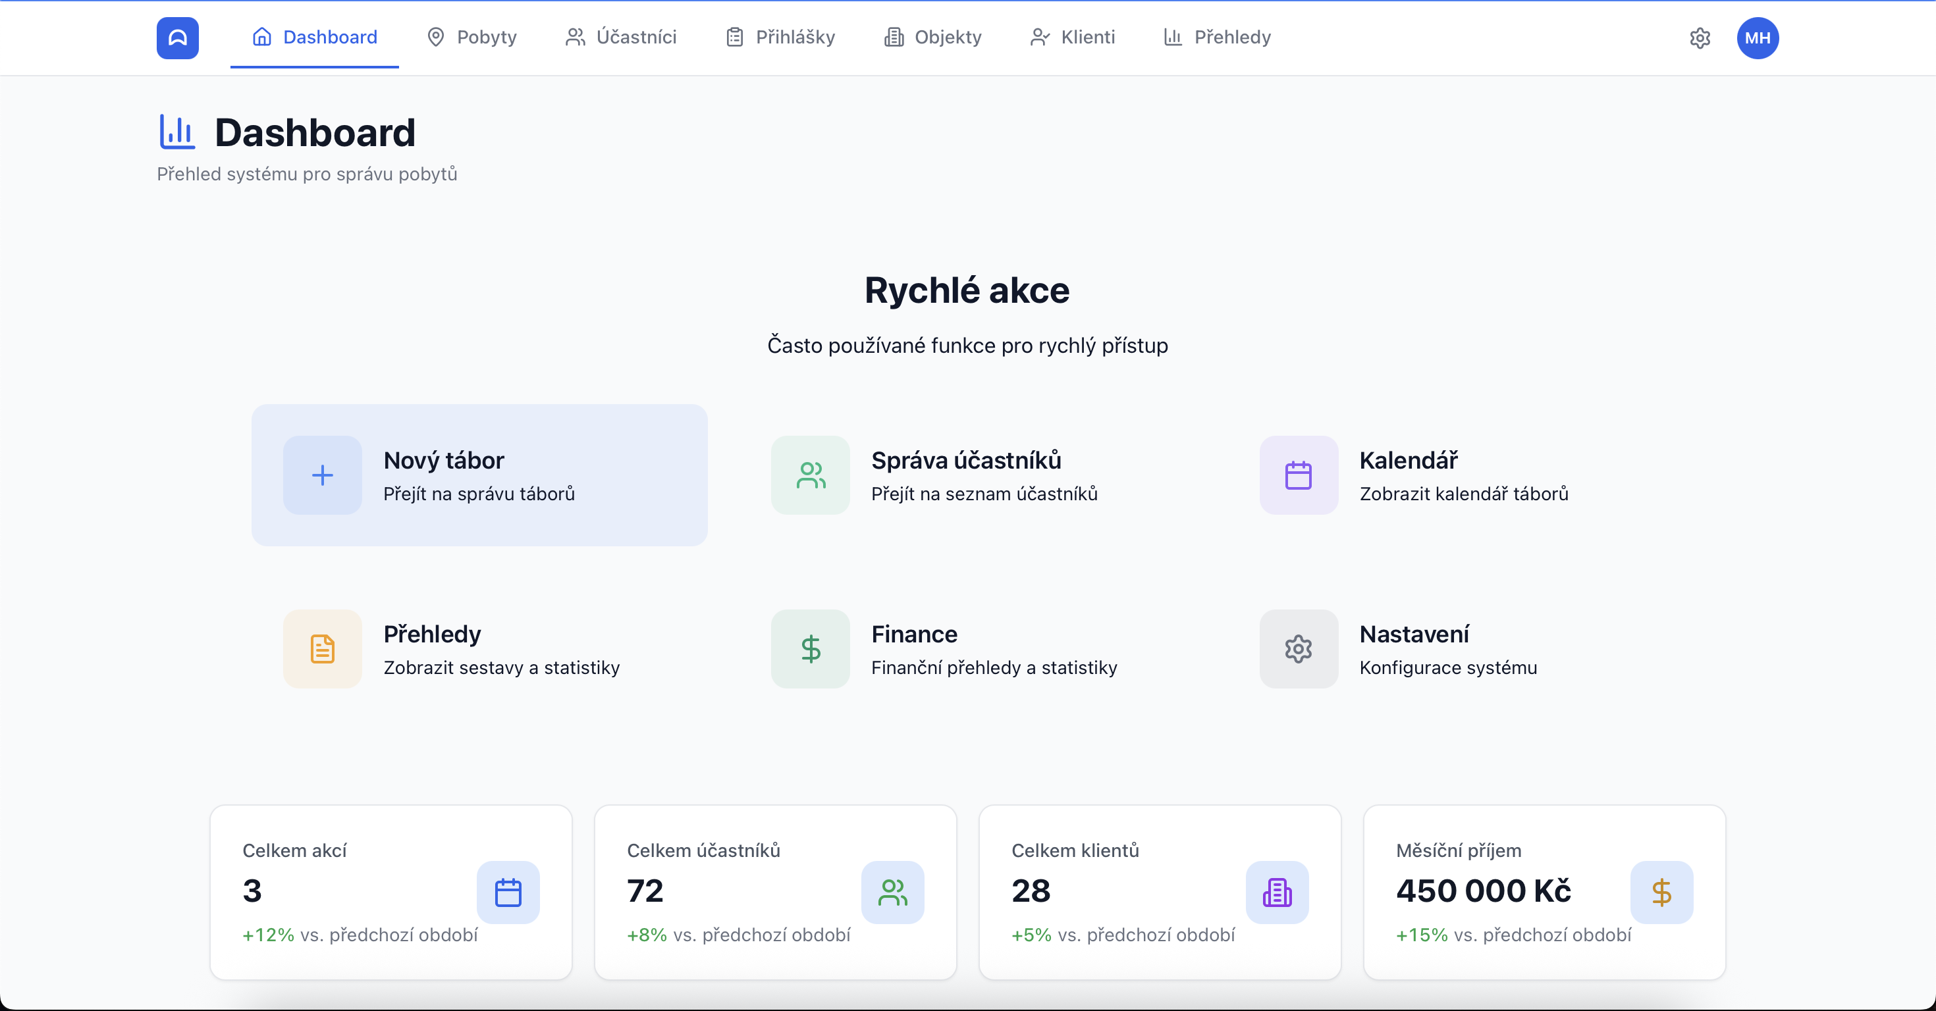The width and height of the screenshot is (1936, 1011).
Task: Click the dollar icon on Měsíční příjem card
Action: [1661, 893]
